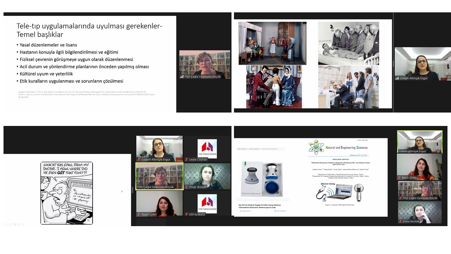Toggle the muted mic by Göksel Altınışık Ergur's name

click(139, 160)
